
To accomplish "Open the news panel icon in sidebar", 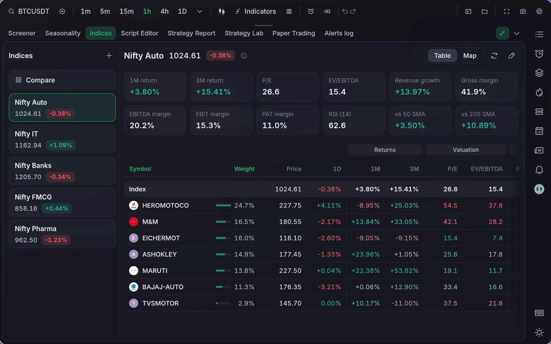I will (x=539, y=150).
